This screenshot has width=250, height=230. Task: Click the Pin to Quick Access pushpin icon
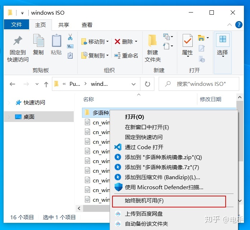(18, 40)
